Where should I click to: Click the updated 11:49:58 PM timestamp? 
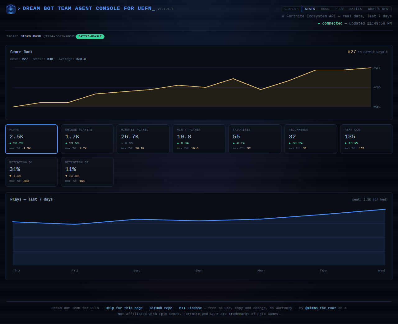tap(370, 24)
